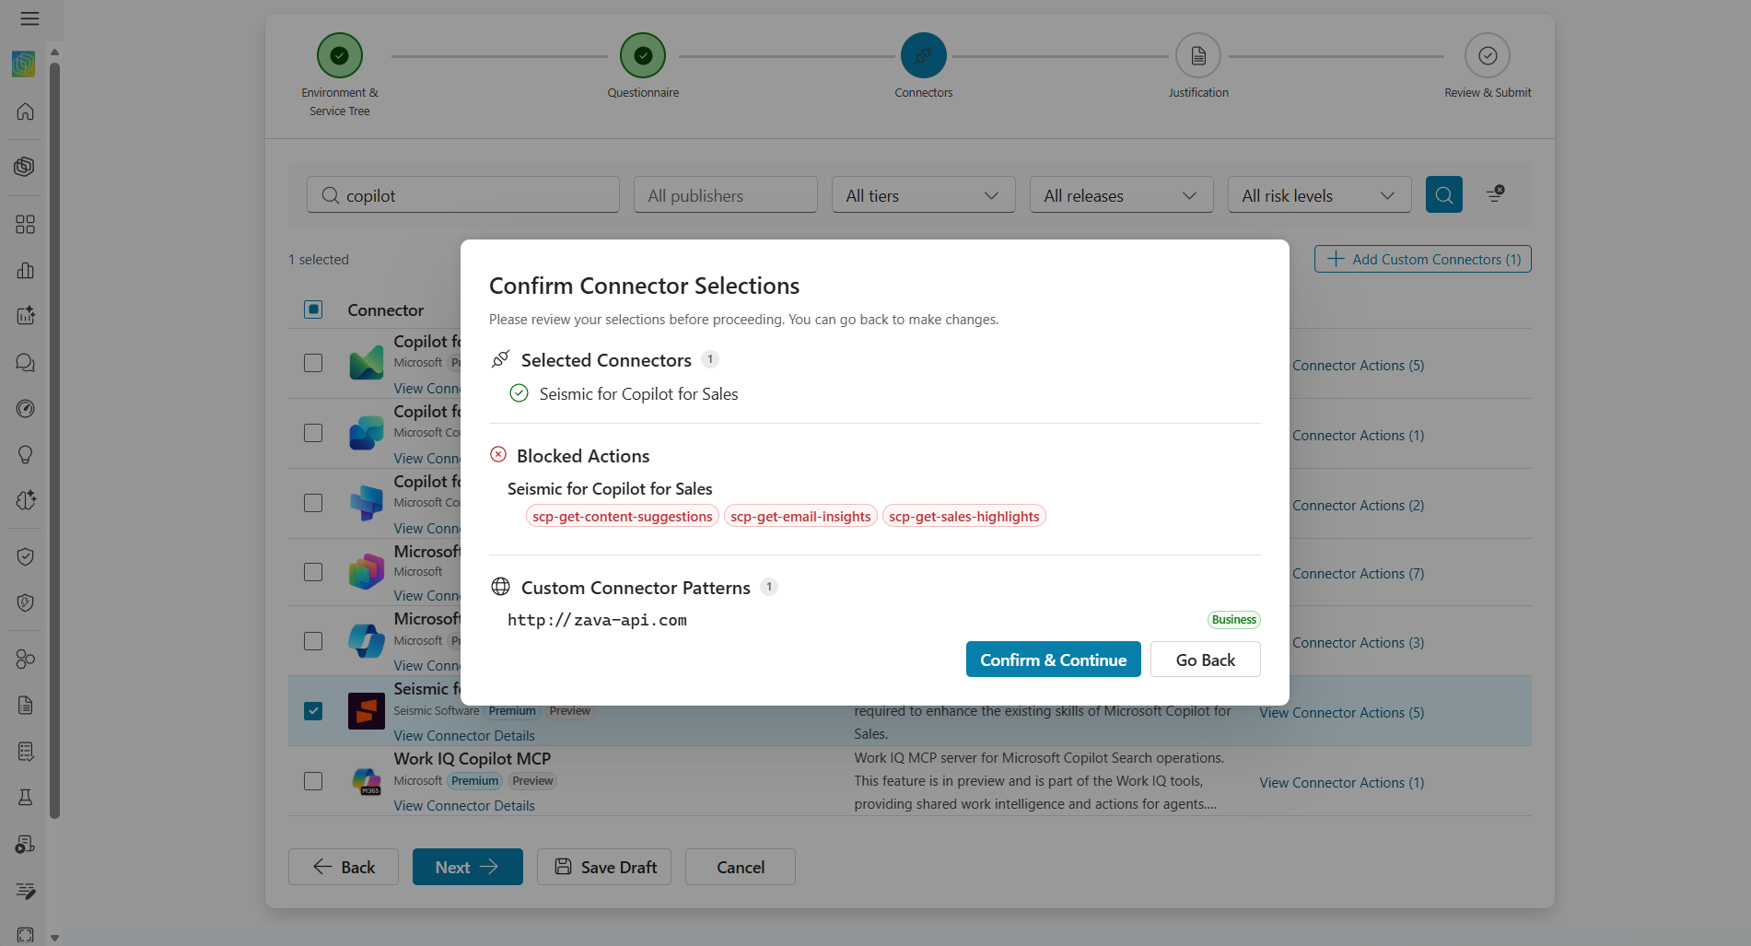Open the checklist document icon in sidebar
Viewport: 1751px width, 946px height.
[x=26, y=752]
